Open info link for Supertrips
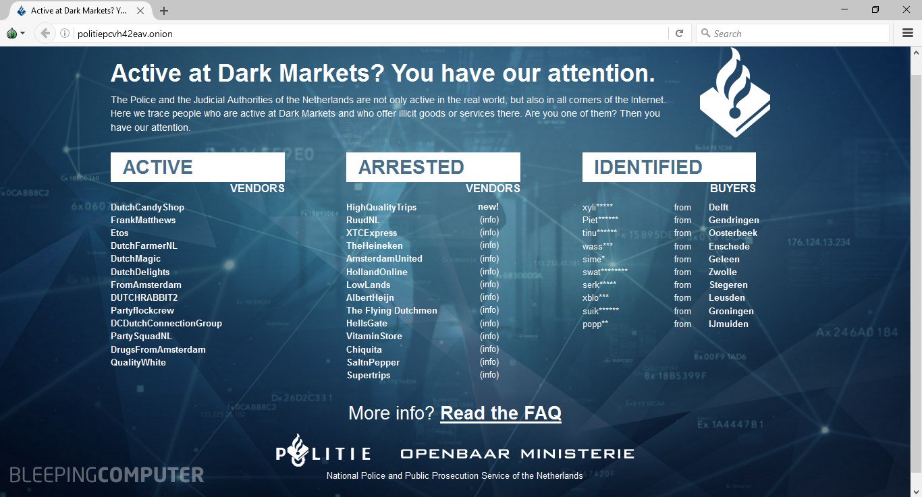Viewport: 922px width, 497px height. (x=489, y=375)
